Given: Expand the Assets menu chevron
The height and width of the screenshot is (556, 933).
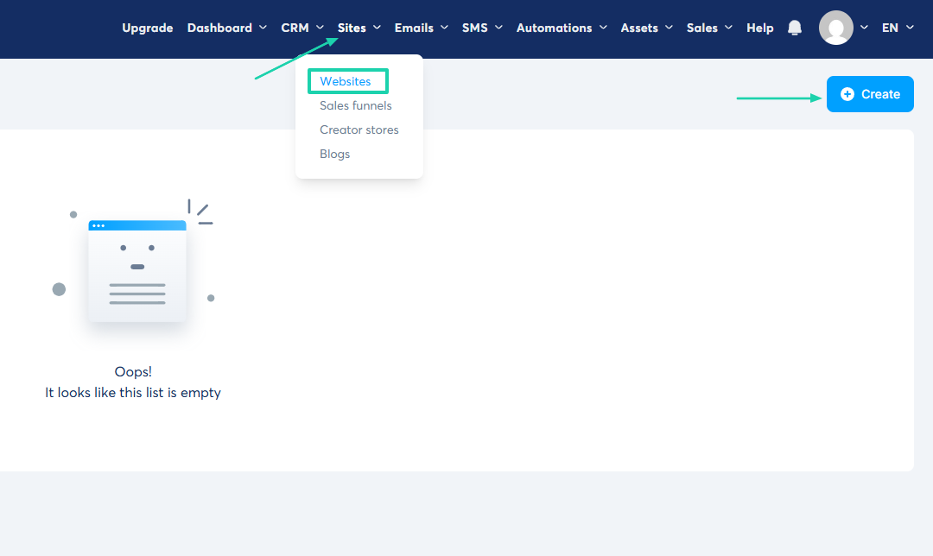Looking at the screenshot, I should [x=669, y=28].
